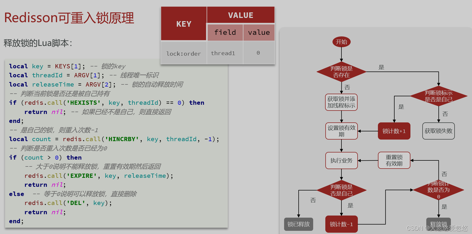Viewport: 472px width, 234px height.
Task: Select the 'if (count > 0) then' line
Action: [45, 157]
